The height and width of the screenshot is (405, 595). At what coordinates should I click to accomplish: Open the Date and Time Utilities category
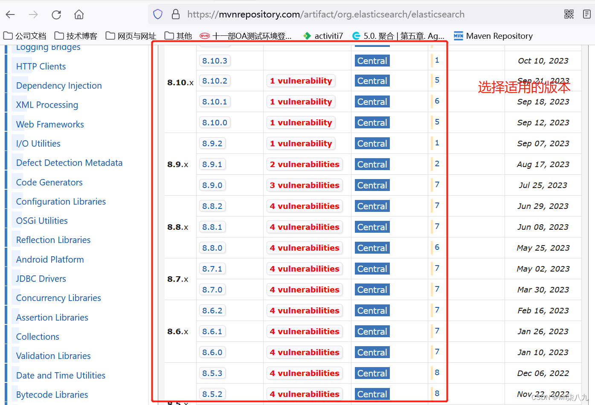click(61, 376)
